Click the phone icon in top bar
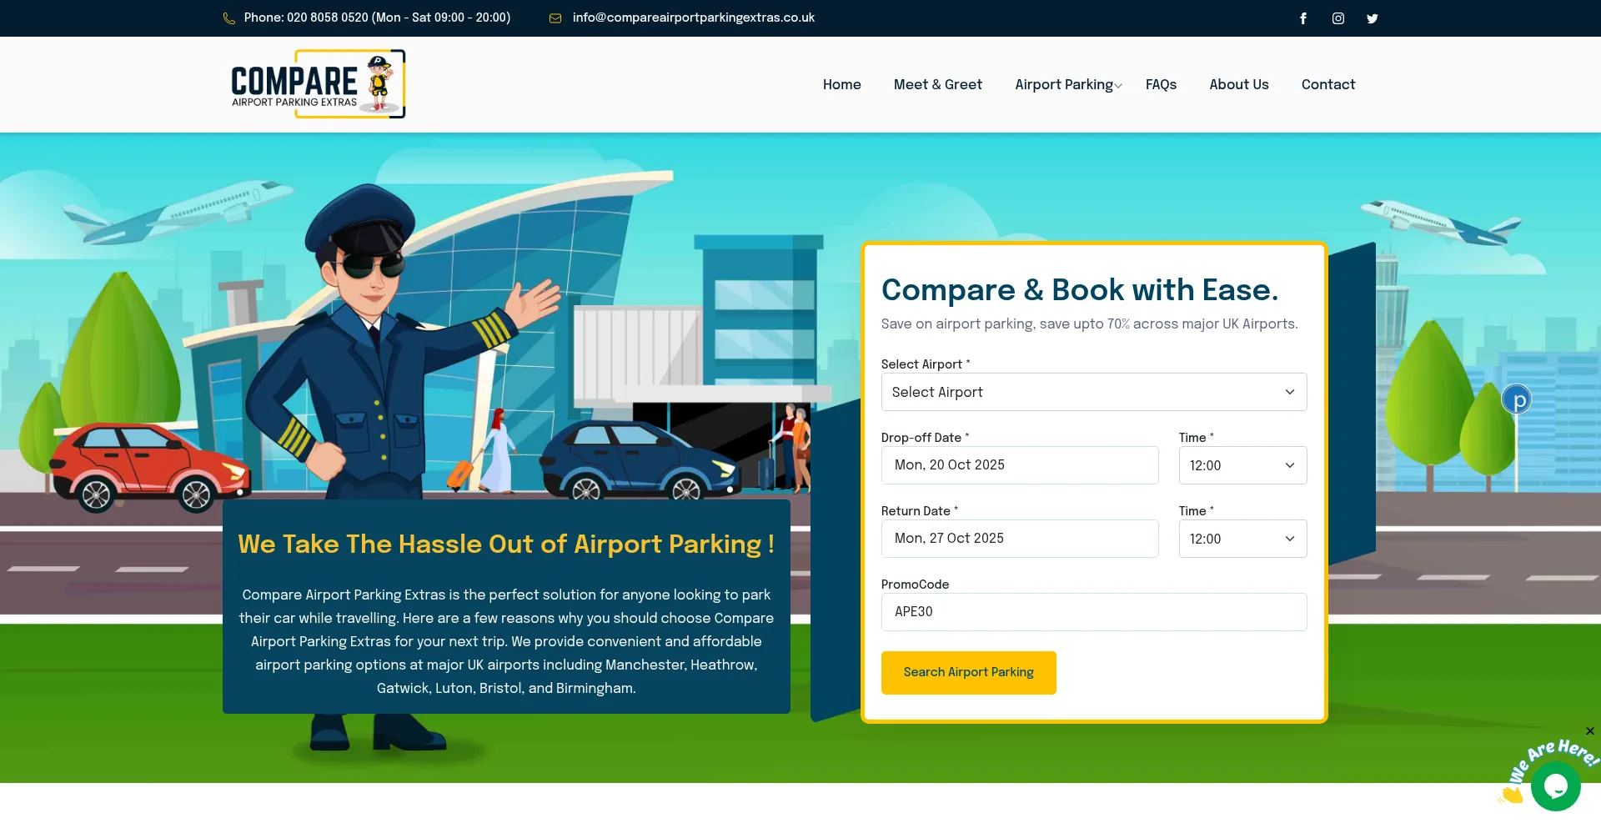 coord(229,18)
